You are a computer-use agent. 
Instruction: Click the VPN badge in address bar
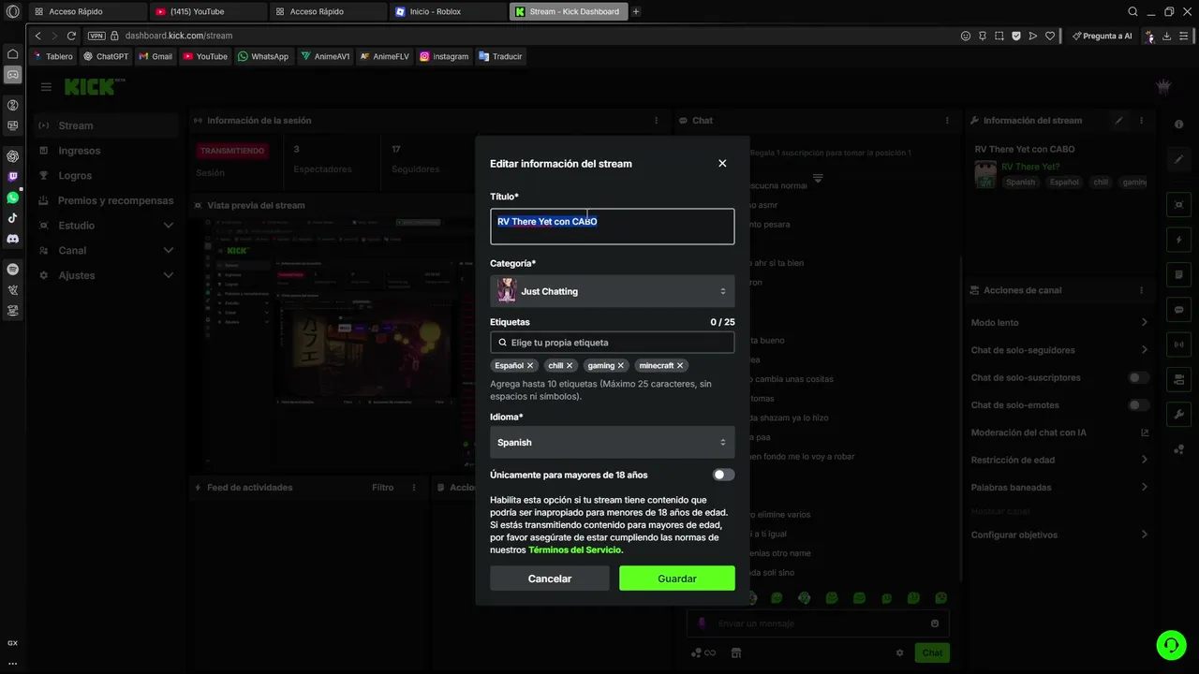pos(96,36)
